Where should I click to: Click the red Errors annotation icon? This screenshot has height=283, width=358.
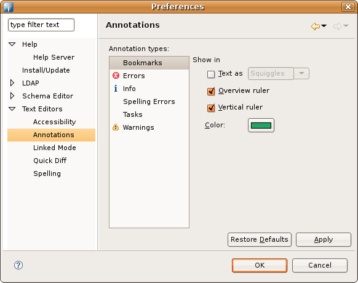click(x=116, y=76)
